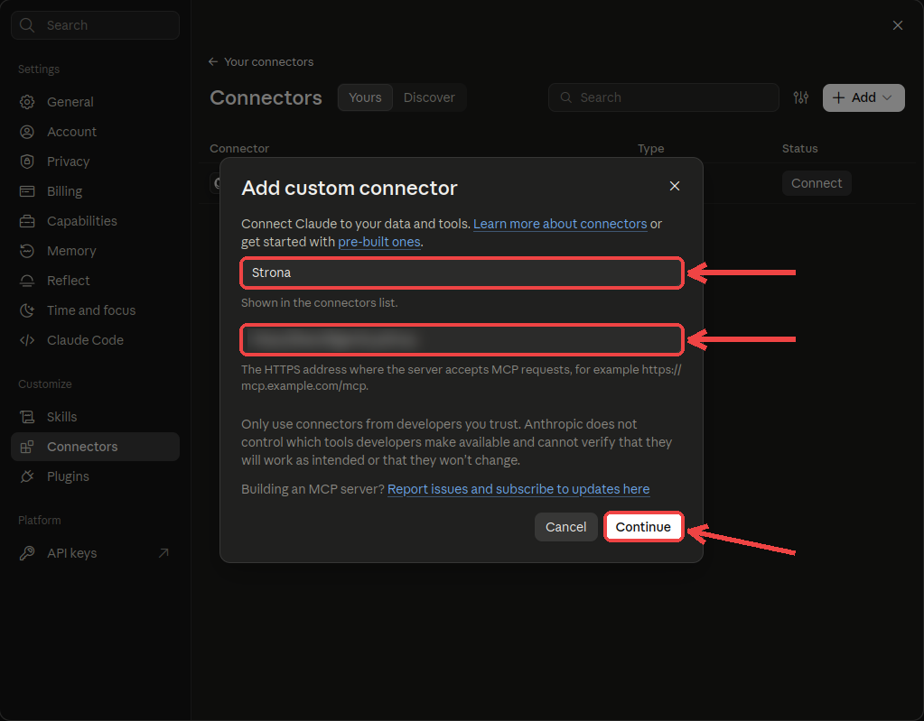Go to Memory settings
Image resolution: width=924 pixels, height=721 pixels.
pyautogui.click(x=96, y=251)
